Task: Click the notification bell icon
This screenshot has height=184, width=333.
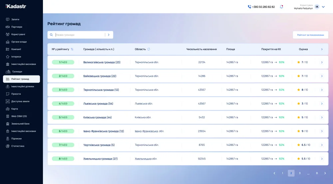Action: click(281, 7)
